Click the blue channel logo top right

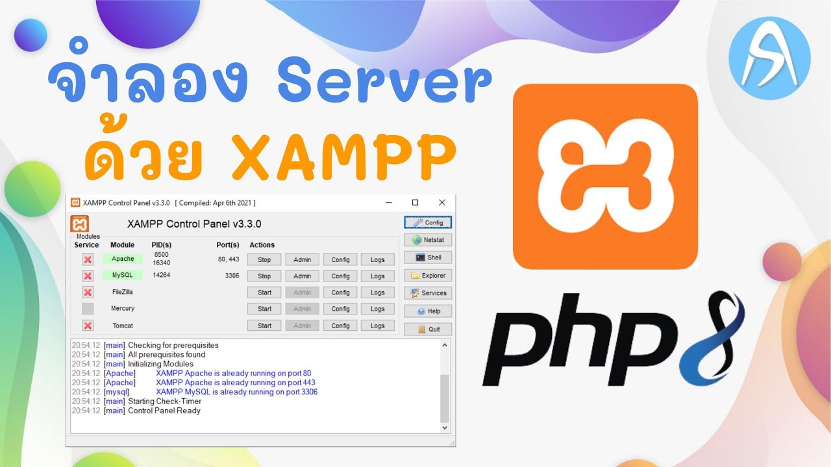769,57
